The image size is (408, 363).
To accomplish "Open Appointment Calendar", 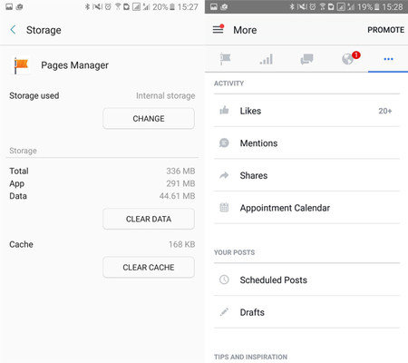I will [306, 208].
